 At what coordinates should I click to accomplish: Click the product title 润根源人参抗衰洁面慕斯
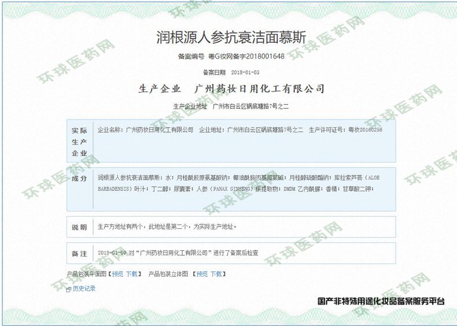coord(230,38)
